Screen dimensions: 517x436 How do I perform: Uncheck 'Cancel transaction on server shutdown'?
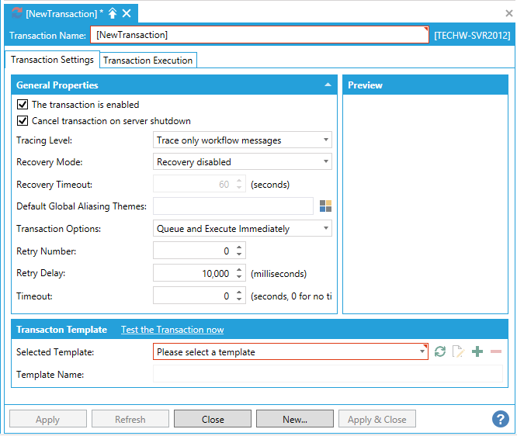tap(22, 121)
